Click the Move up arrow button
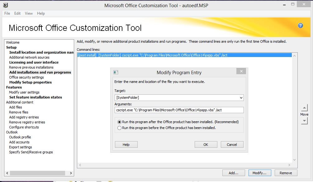This screenshot has height=182, width=313. tap(304, 108)
